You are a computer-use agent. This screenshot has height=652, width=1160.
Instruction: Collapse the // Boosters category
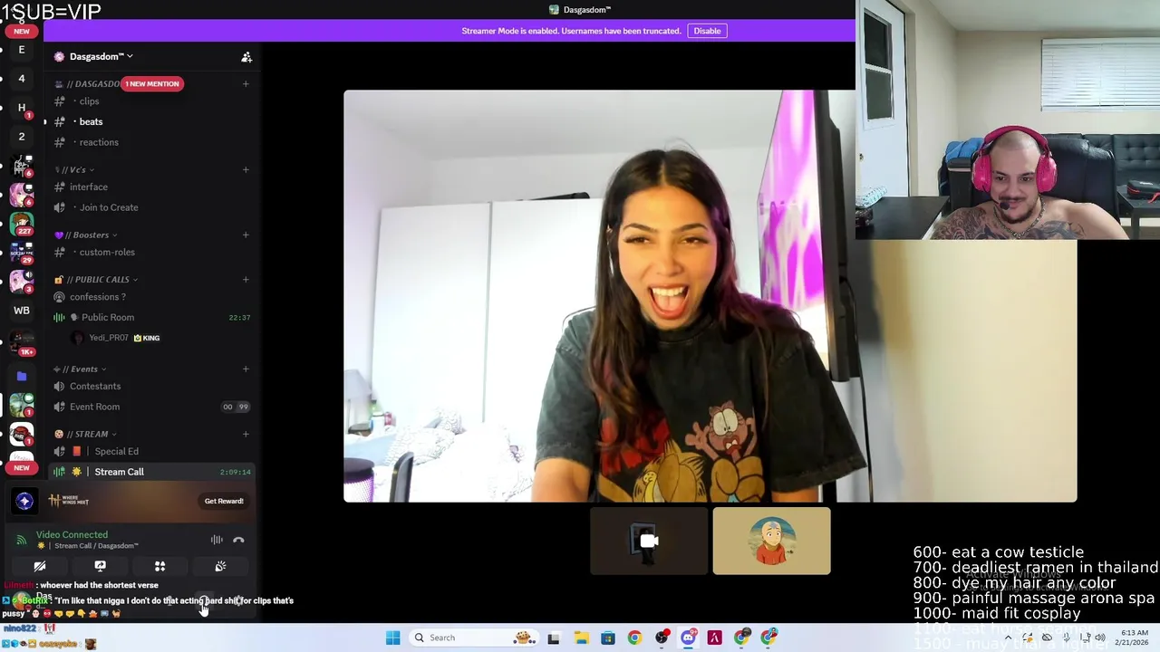(86, 235)
